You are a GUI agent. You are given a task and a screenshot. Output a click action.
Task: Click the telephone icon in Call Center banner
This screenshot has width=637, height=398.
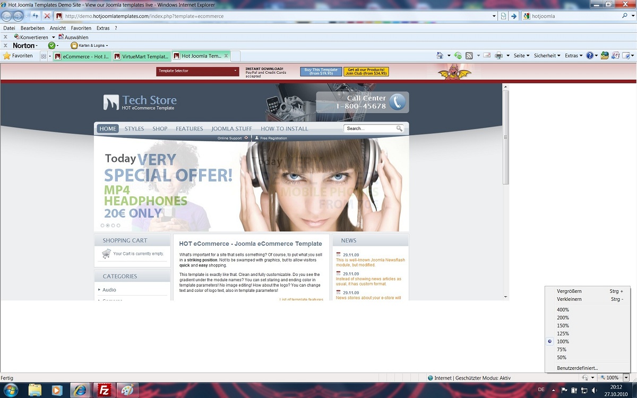pos(397,102)
